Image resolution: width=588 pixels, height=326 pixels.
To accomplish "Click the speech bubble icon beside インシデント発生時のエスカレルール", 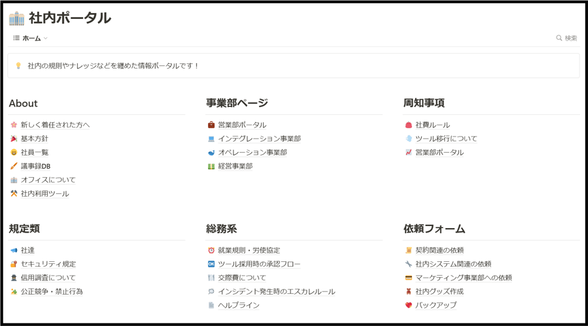I will (x=211, y=291).
